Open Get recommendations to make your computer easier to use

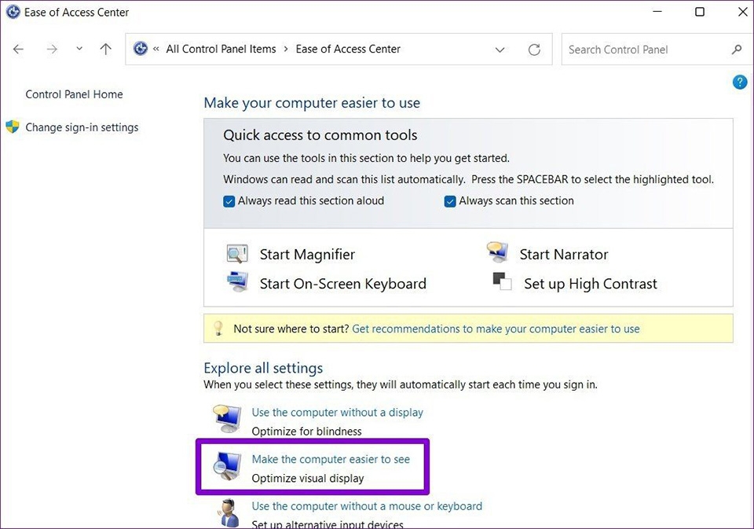(x=496, y=329)
